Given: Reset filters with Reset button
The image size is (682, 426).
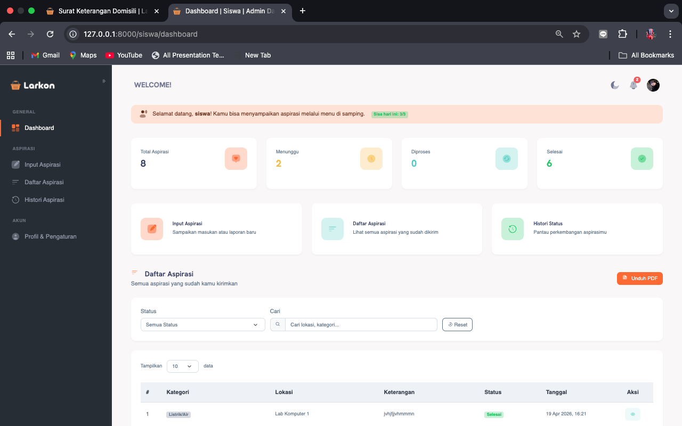Looking at the screenshot, I should coord(457,324).
